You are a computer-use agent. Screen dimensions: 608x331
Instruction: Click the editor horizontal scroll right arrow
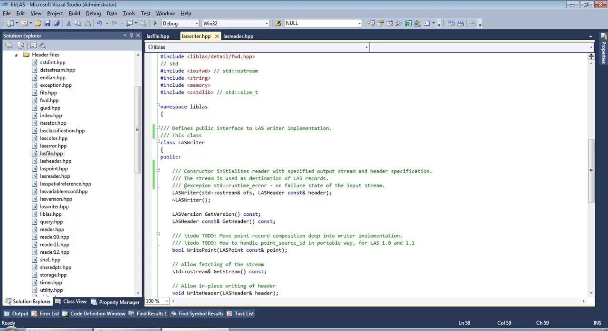pyautogui.click(x=584, y=301)
